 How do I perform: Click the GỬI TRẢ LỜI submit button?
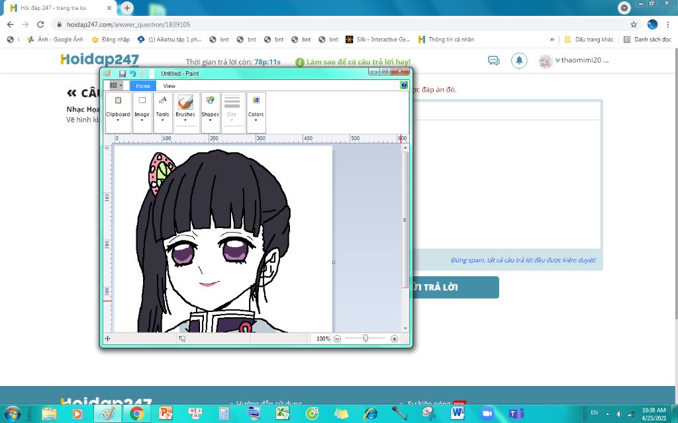455,288
